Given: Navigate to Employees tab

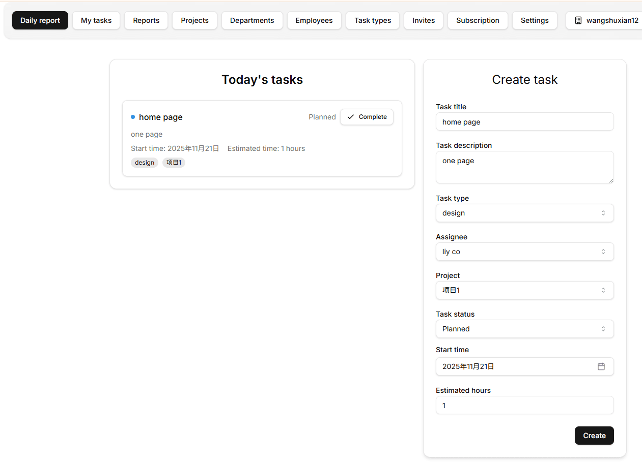Looking at the screenshot, I should [314, 20].
